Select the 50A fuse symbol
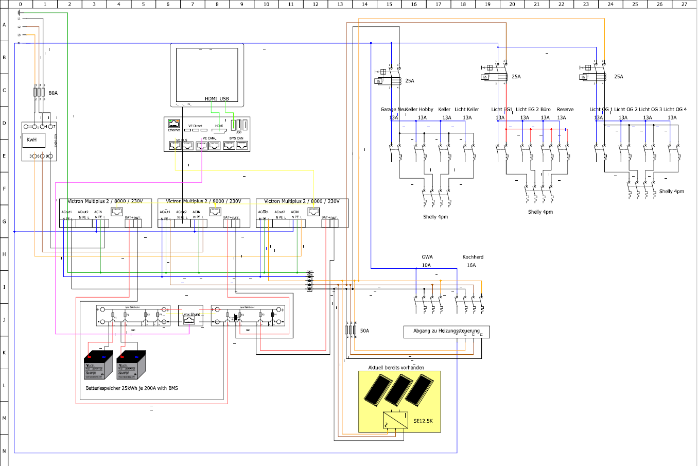This screenshot has height=466, width=698. coord(351,330)
